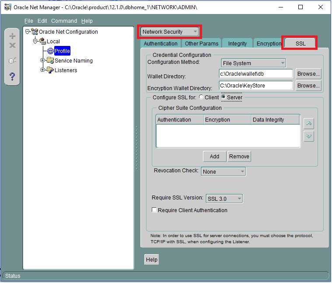Switch to the Encryption tab

tap(269, 43)
